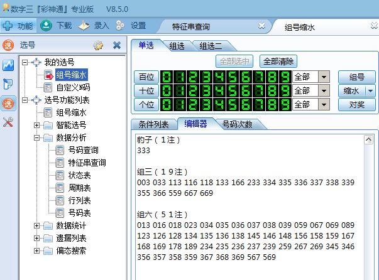Open the 设置 gears icon

120,25
